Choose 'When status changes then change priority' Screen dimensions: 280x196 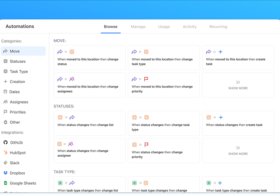(164, 150)
